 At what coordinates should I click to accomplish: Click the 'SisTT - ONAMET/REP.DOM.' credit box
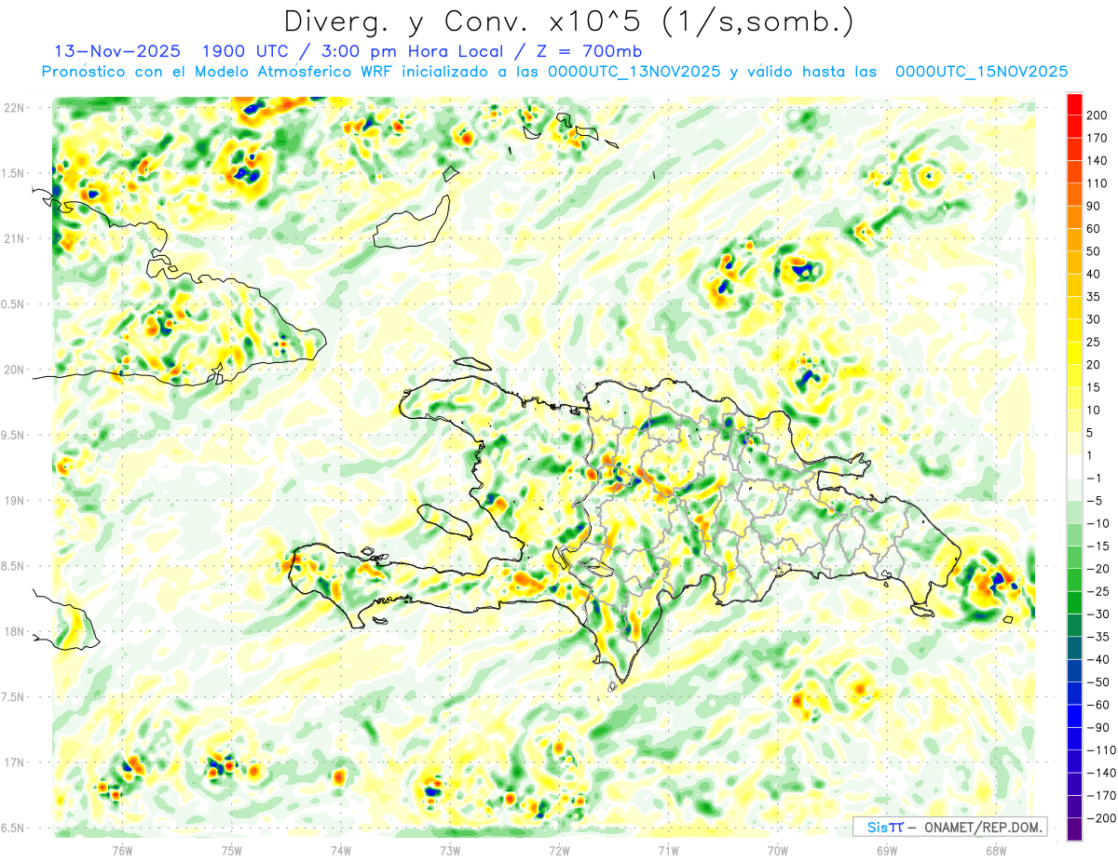coord(949,827)
